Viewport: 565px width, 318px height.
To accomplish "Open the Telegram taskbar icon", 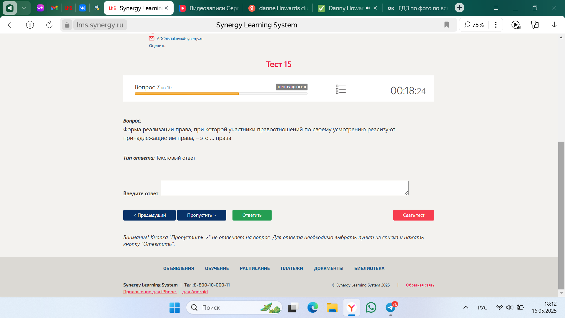I will point(390,308).
